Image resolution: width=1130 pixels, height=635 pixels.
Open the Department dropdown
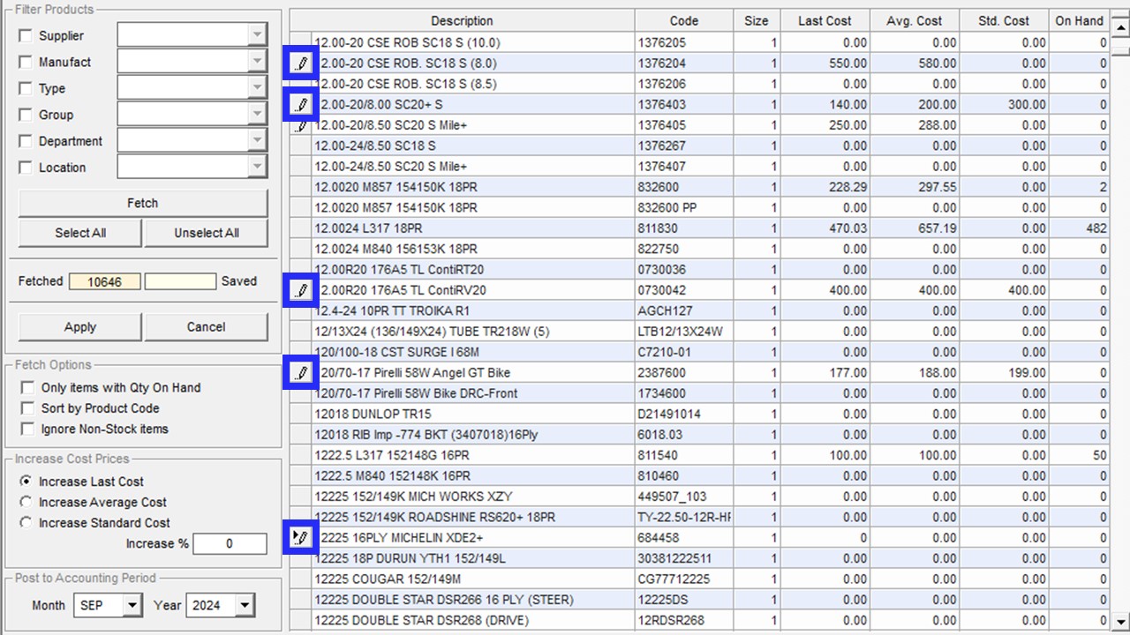[257, 140]
